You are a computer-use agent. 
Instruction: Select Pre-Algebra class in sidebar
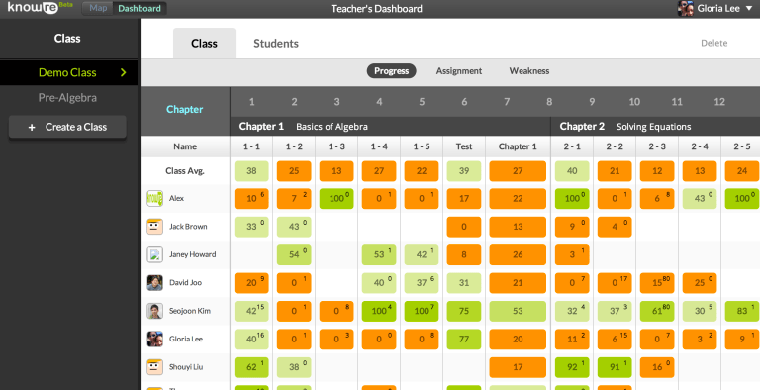67,98
